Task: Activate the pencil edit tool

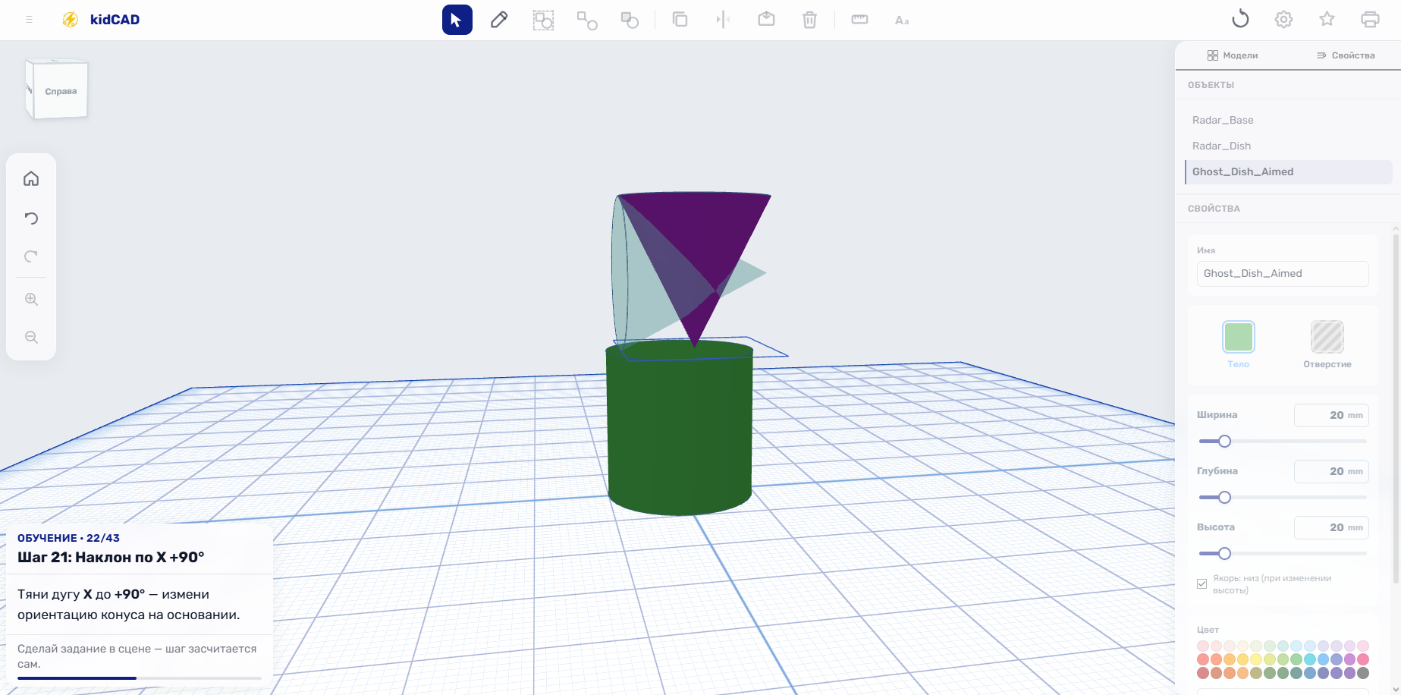Action: [499, 20]
